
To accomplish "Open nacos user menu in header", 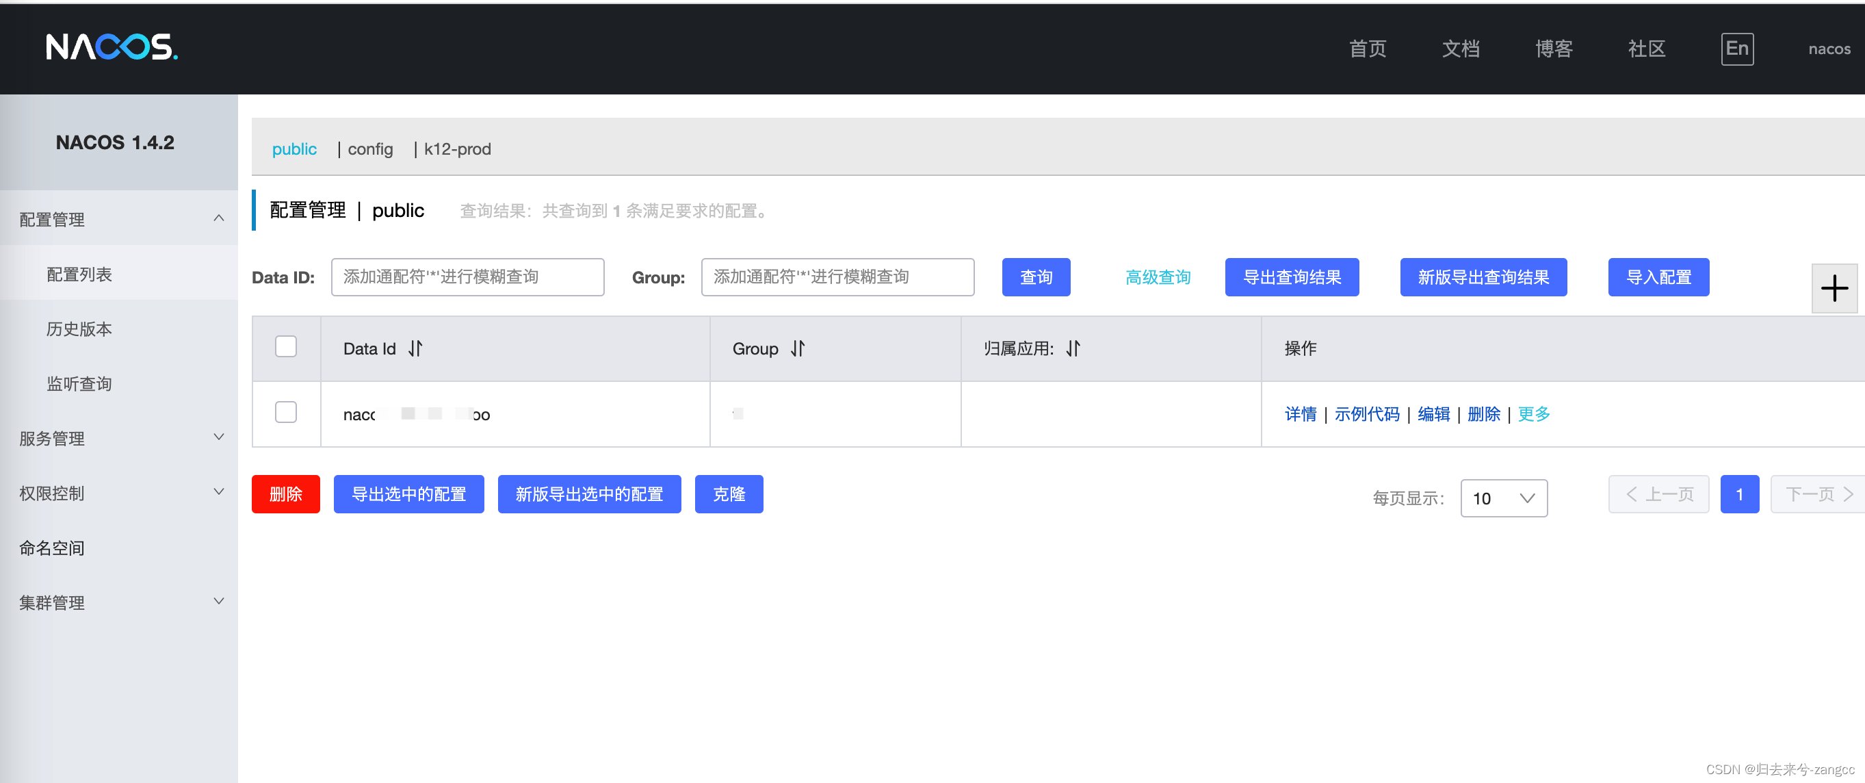I will tap(1829, 49).
